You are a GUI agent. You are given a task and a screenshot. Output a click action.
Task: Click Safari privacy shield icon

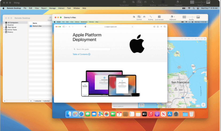[x=85, y=27]
